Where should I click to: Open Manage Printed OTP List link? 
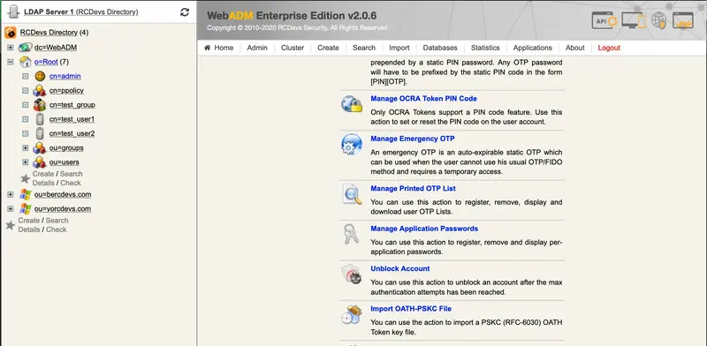(x=413, y=188)
